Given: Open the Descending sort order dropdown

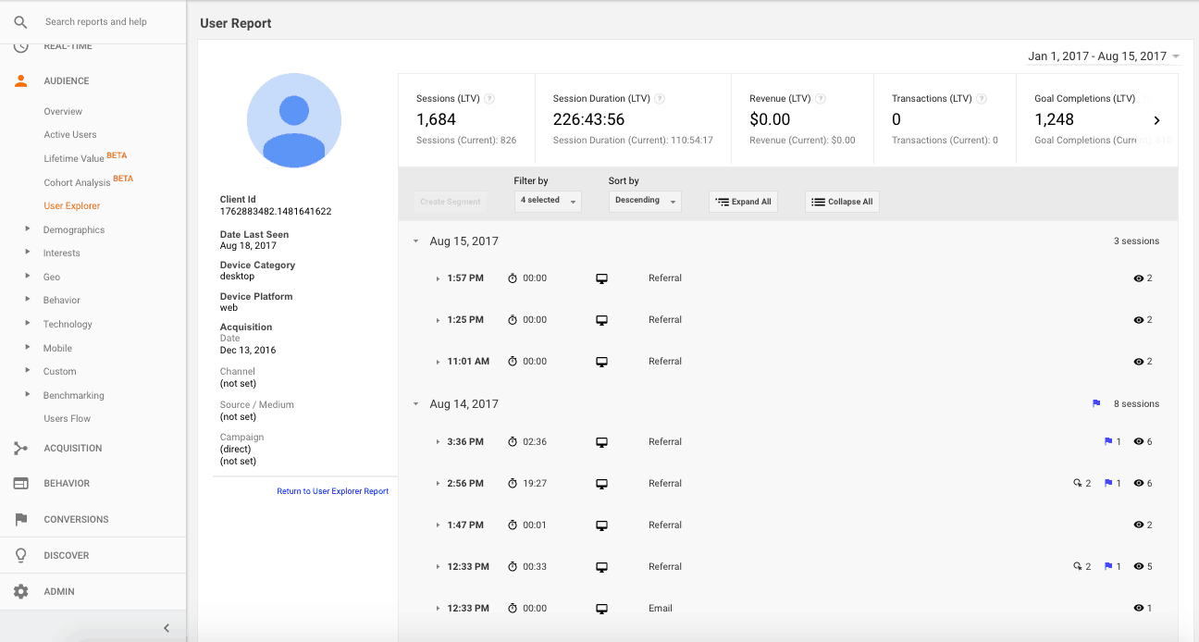Looking at the screenshot, I should coord(645,200).
